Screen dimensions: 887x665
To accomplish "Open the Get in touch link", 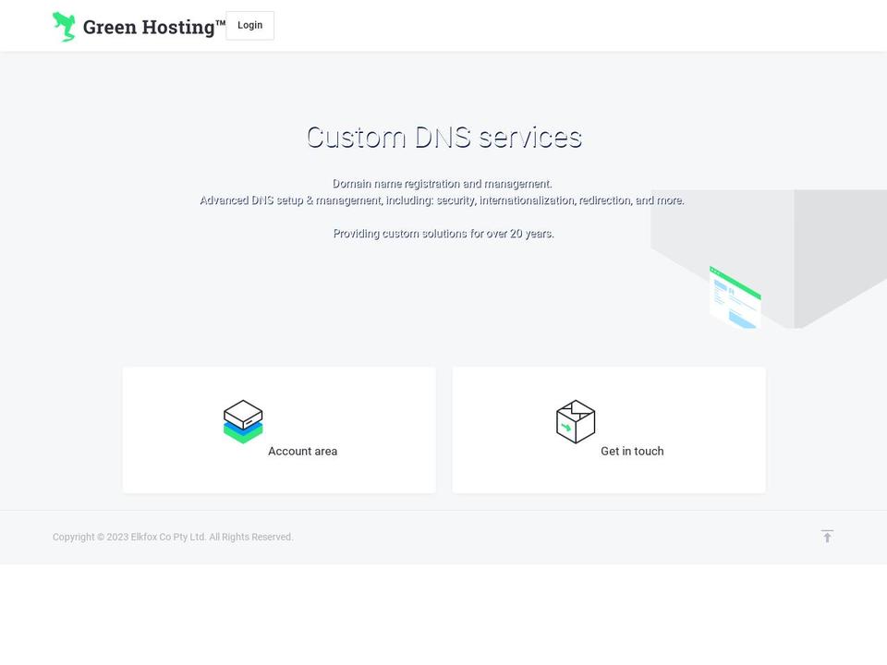I will pos(632,452).
